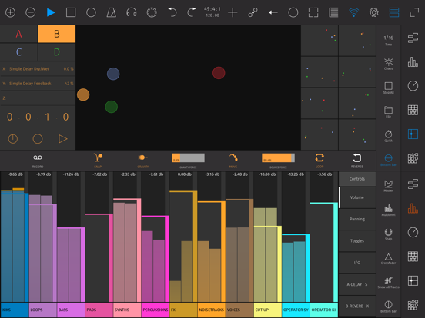Image resolution: width=425 pixels, height=318 pixels.
Task: Open the 1/16 Time quantize selector
Action: (388, 40)
